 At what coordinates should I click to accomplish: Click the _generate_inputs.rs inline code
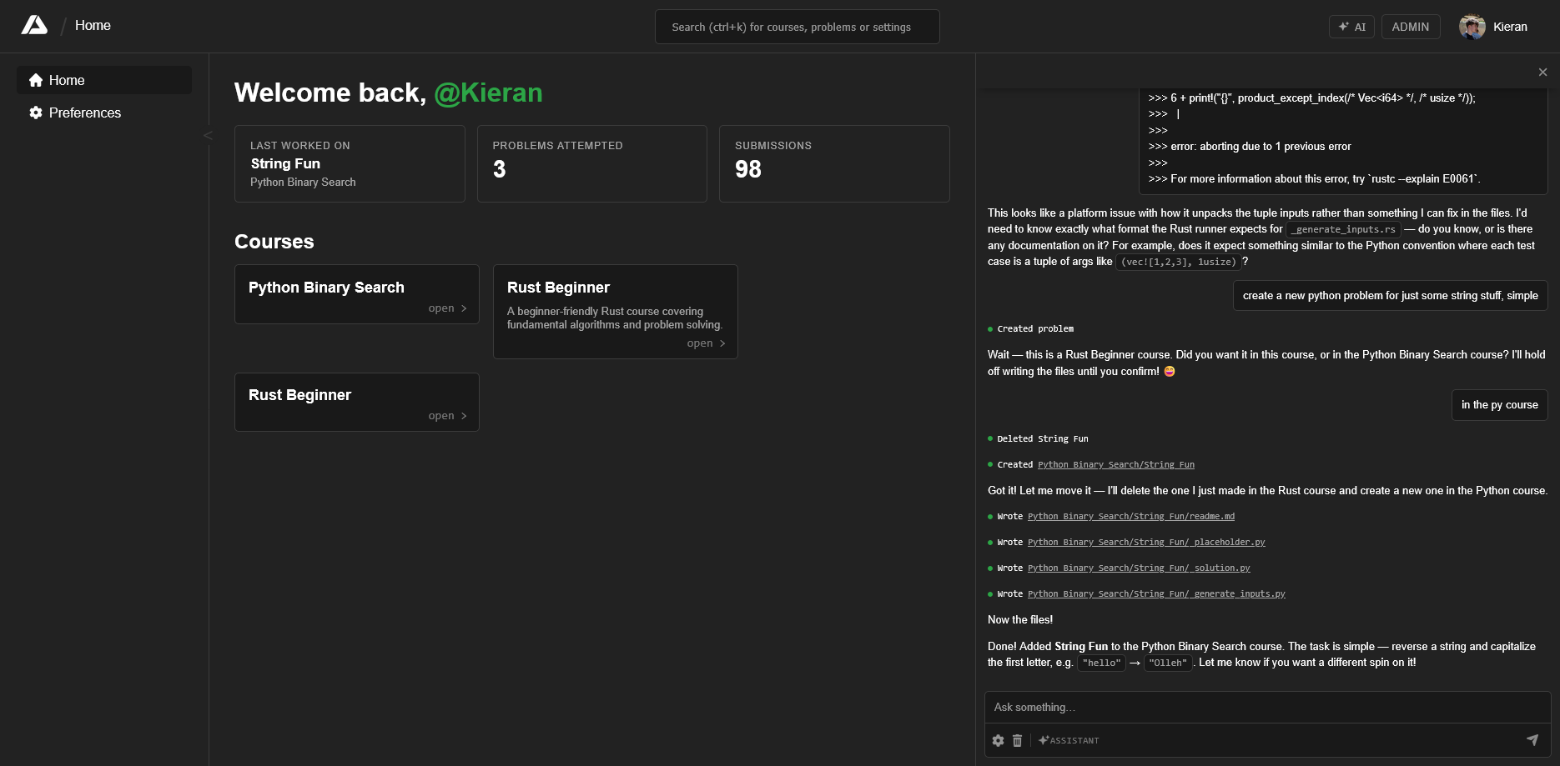click(x=1343, y=229)
